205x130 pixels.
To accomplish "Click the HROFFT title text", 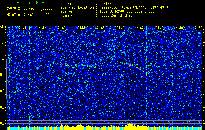I will click(34, 3).
